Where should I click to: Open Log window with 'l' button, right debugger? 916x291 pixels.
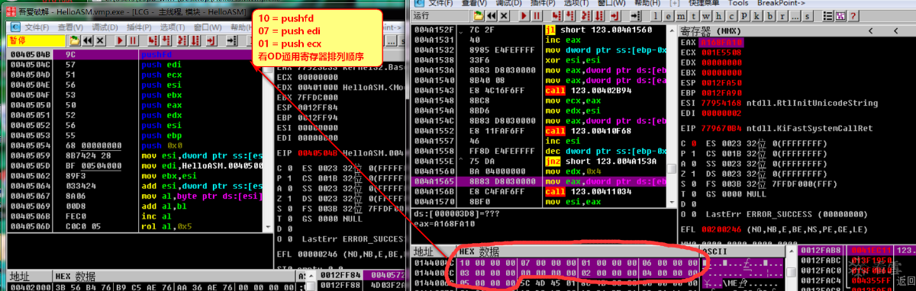pos(656,16)
